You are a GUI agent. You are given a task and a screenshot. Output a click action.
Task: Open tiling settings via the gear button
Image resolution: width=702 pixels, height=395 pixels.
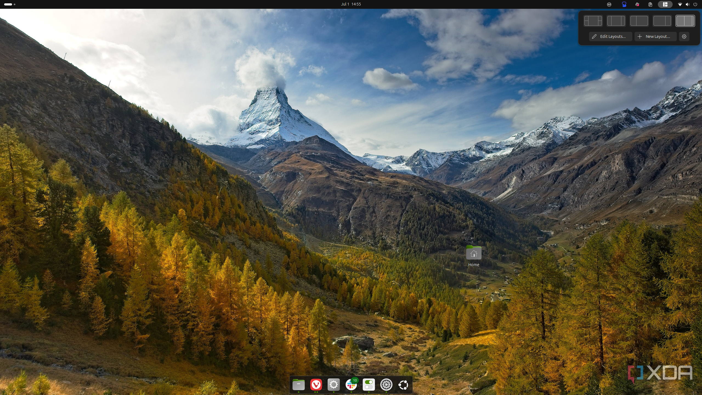coord(684,36)
